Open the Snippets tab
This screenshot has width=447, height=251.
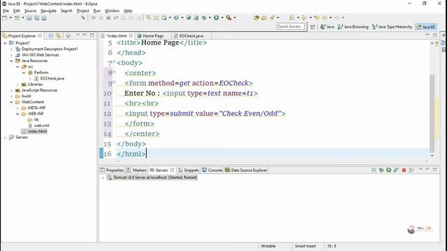pyautogui.click(x=189, y=170)
